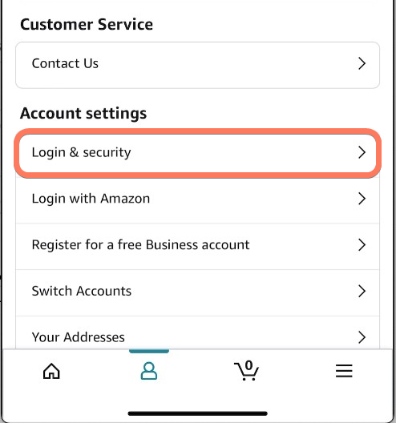
Task: Open the shopping cart icon
Action: [246, 371]
